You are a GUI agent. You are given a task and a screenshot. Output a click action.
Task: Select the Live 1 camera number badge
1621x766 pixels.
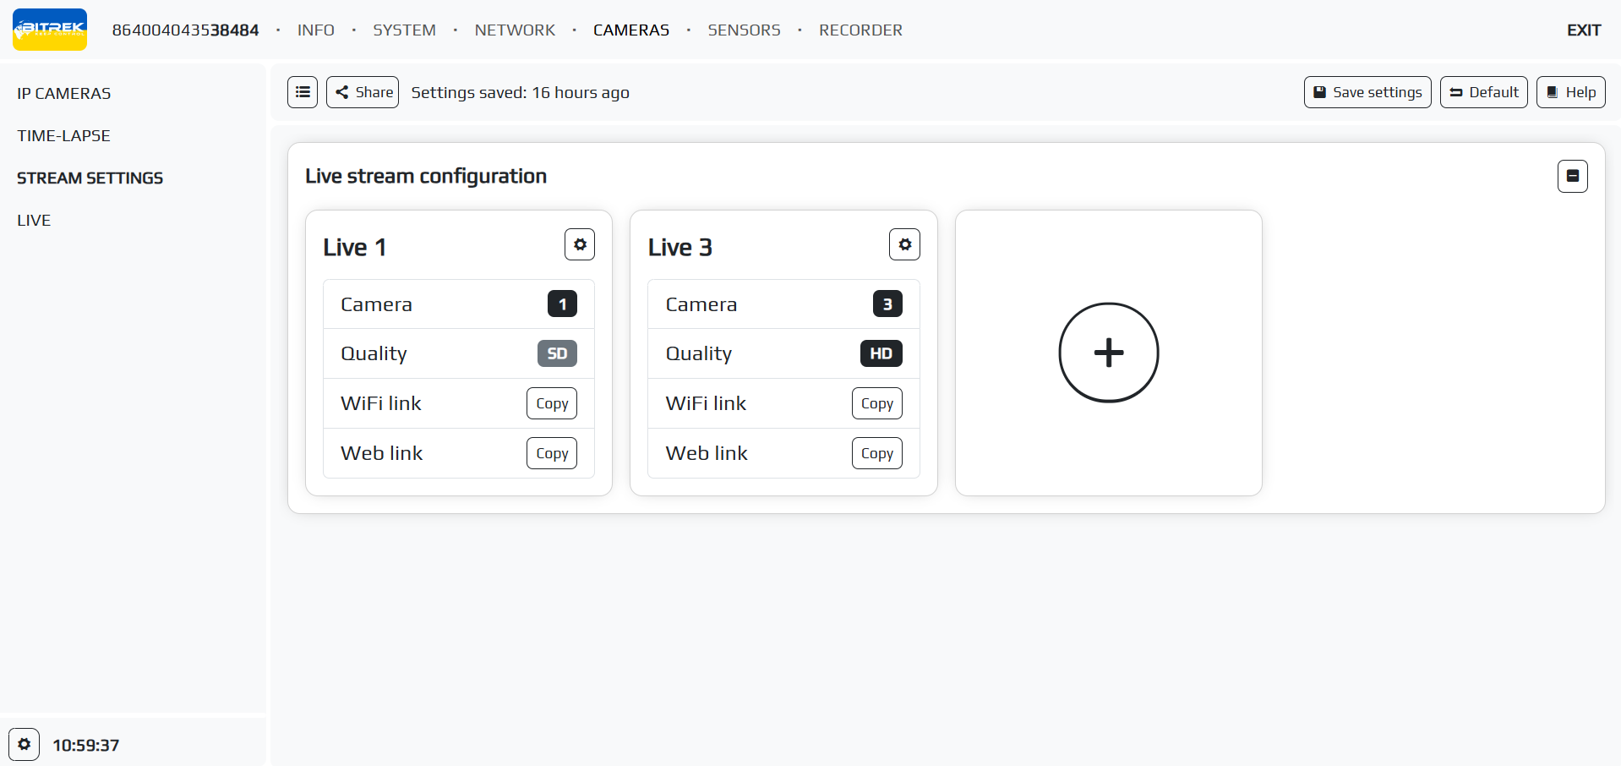pos(562,304)
